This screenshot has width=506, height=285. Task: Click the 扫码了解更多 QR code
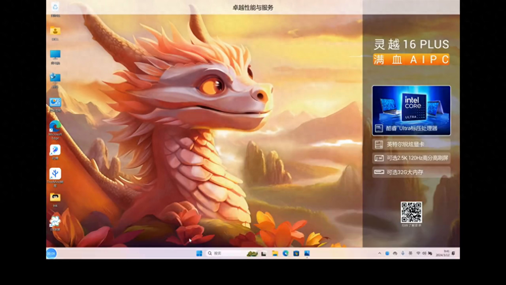[411, 212]
